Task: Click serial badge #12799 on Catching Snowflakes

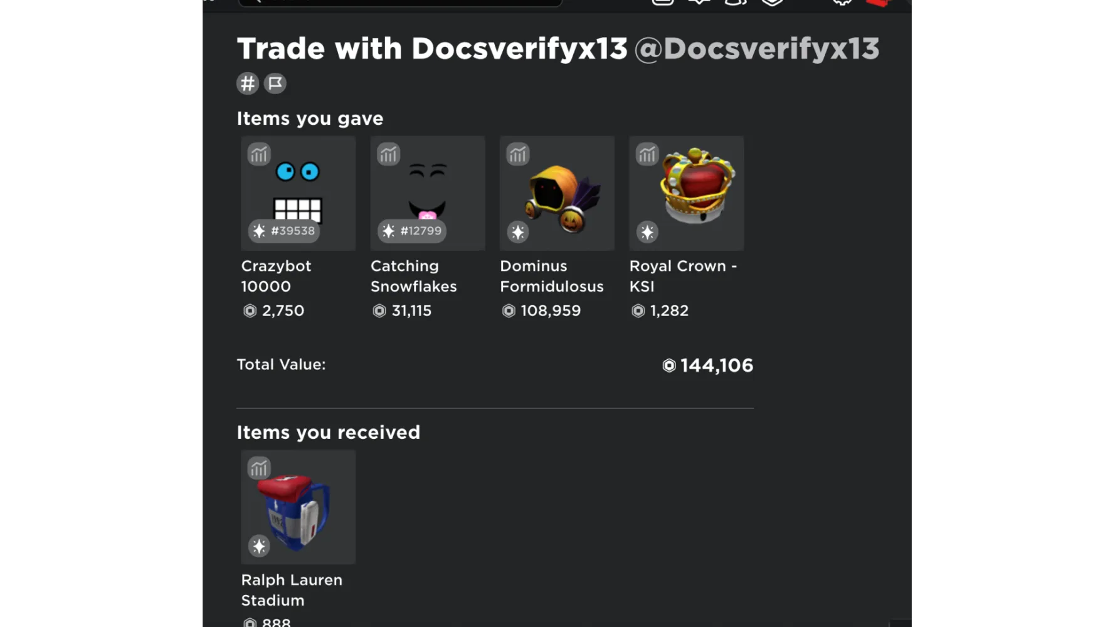Action: tap(412, 231)
